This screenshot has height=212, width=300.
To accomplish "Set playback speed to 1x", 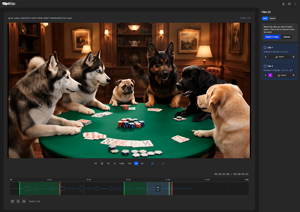I will coord(115,163).
